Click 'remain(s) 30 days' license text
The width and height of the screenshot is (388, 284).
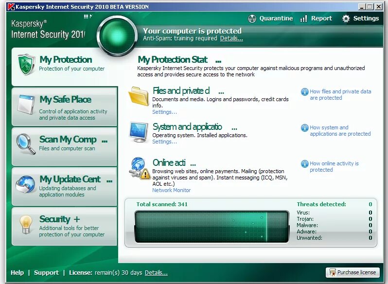tap(118, 273)
